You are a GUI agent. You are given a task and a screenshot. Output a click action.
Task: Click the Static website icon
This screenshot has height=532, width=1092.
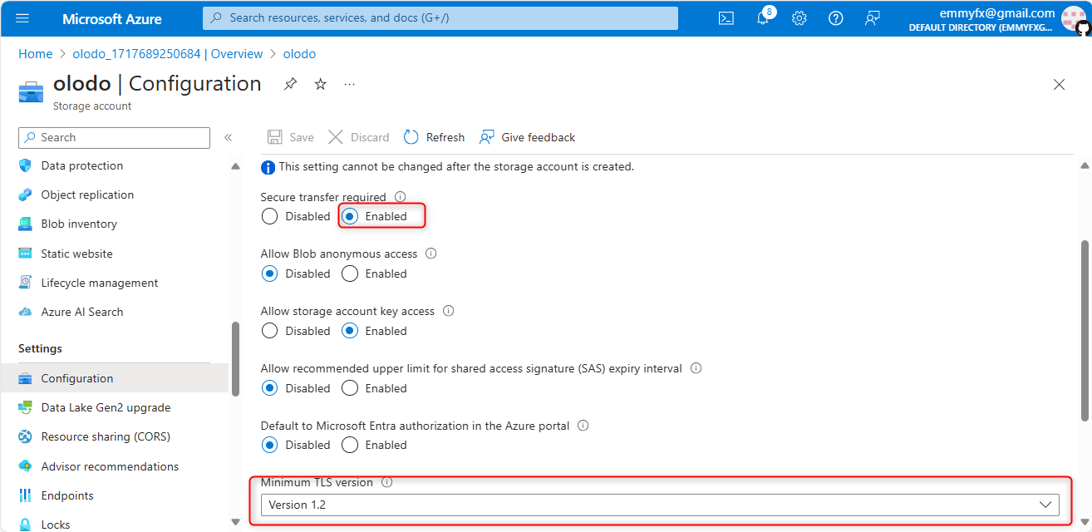coord(25,254)
